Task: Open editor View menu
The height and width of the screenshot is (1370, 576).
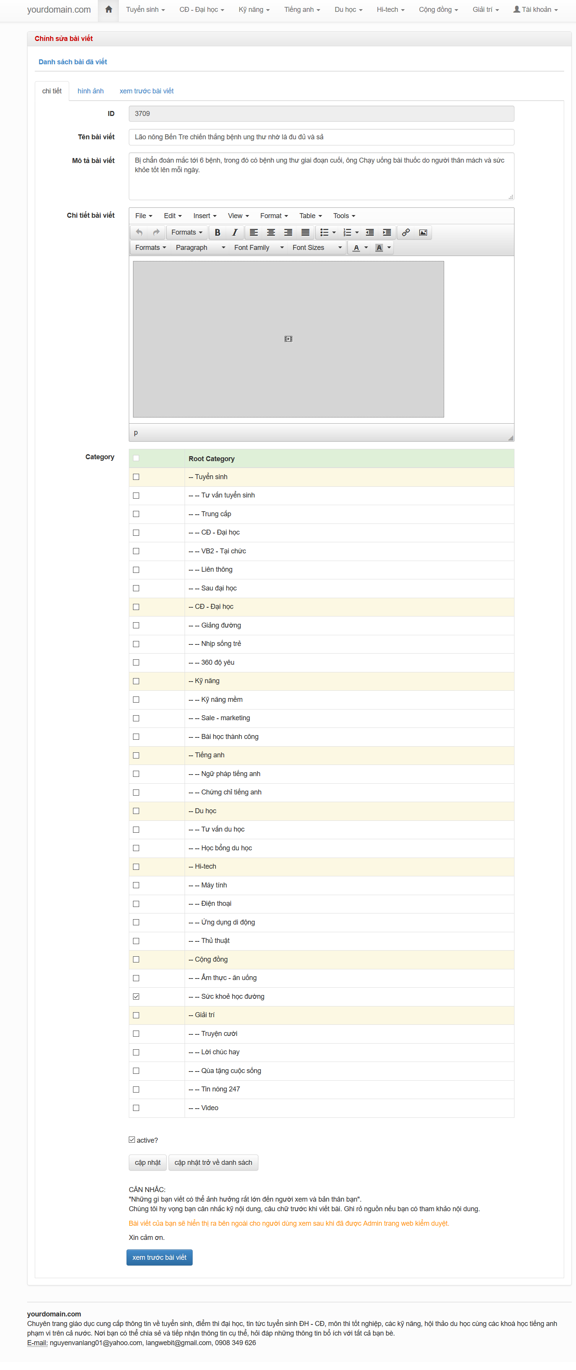Action: (x=238, y=216)
